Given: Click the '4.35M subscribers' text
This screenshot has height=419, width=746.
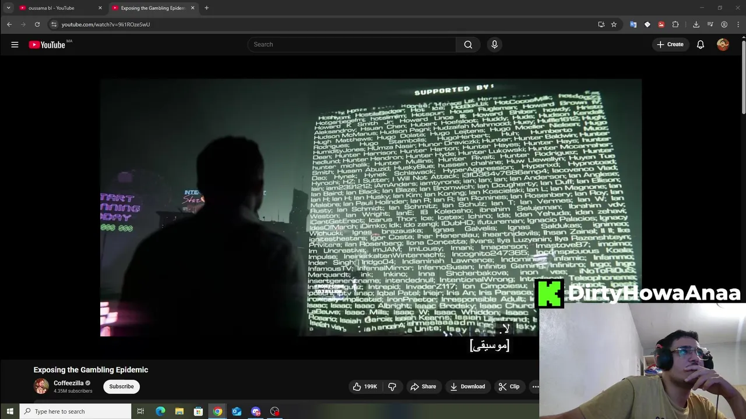Looking at the screenshot, I should click(x=73, y=391).
